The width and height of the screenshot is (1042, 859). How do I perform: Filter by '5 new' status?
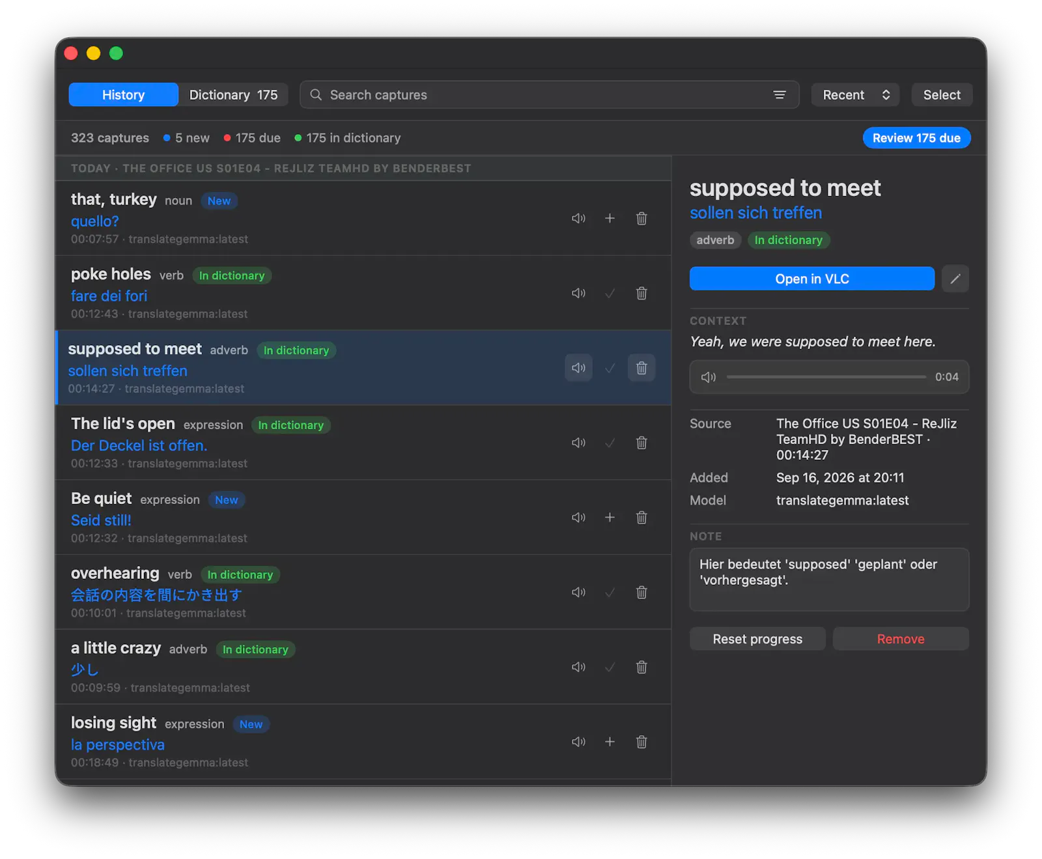[x=186, y=138]
